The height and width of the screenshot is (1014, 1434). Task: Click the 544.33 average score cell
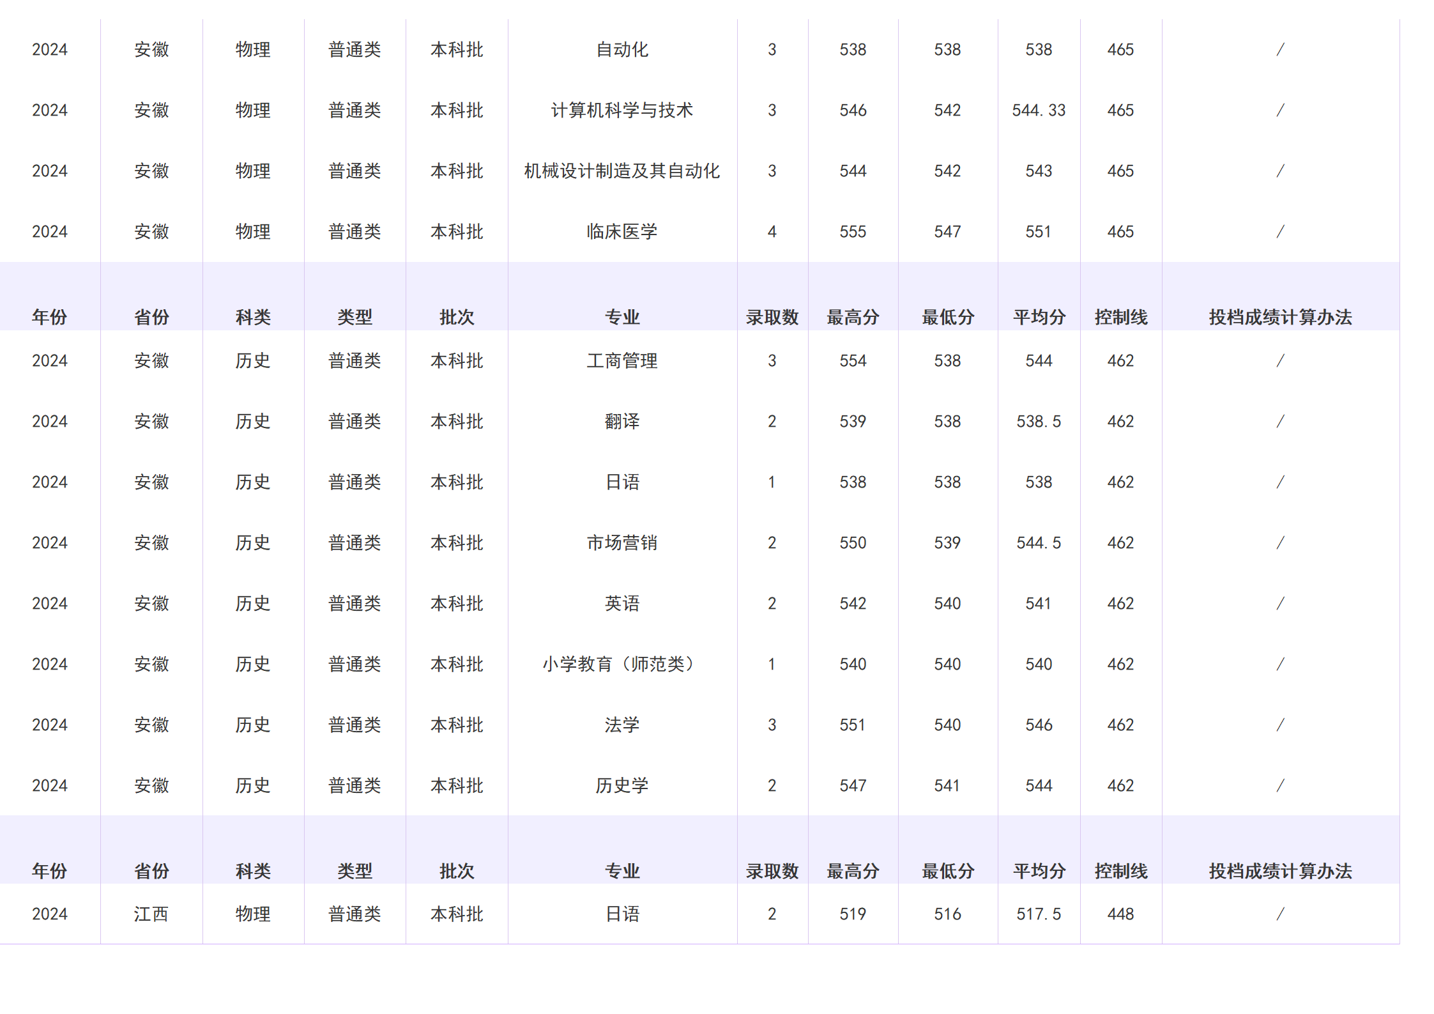[1039, 110]
